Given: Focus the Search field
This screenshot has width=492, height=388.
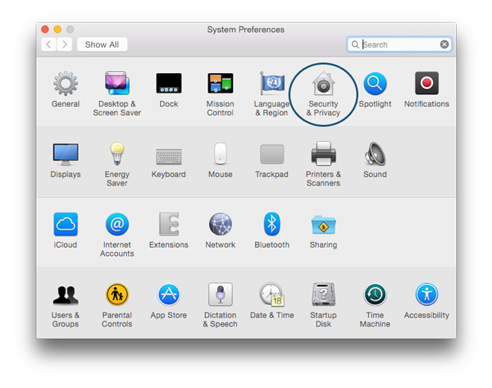Looking at the screenshot, I should [399, 44].
